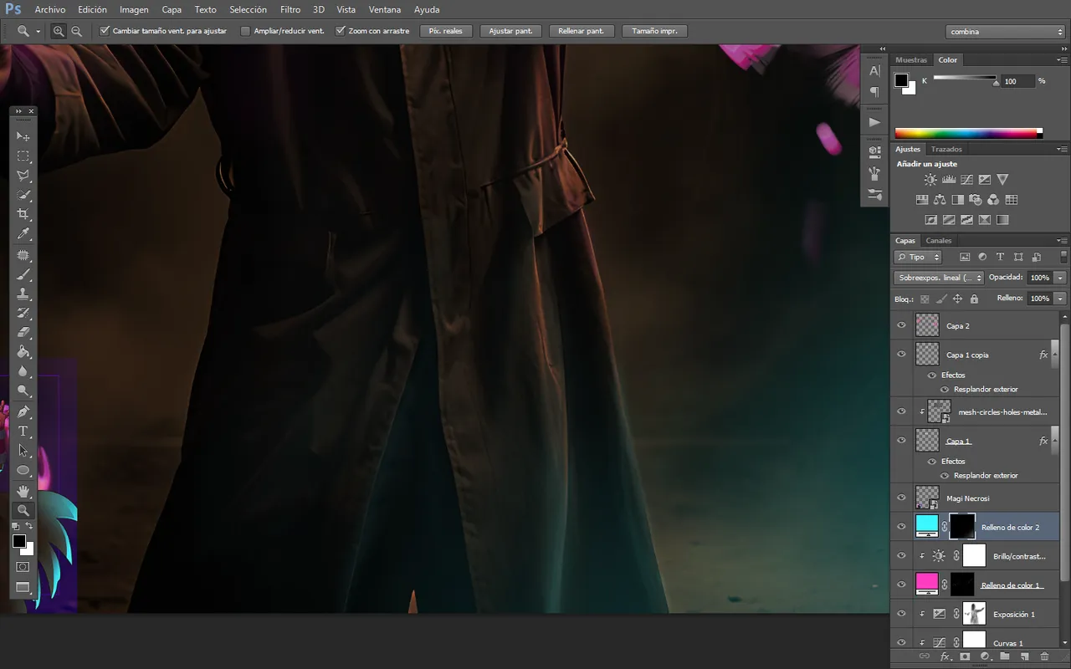Select the Brush tool
Viewport: 1071px width, 669px height.
pyautogui.click(x=23, y=274)
